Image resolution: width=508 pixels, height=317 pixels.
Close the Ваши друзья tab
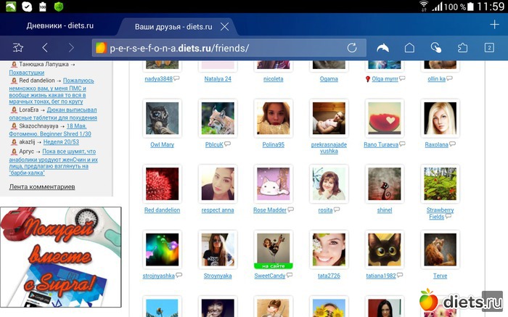225,27
